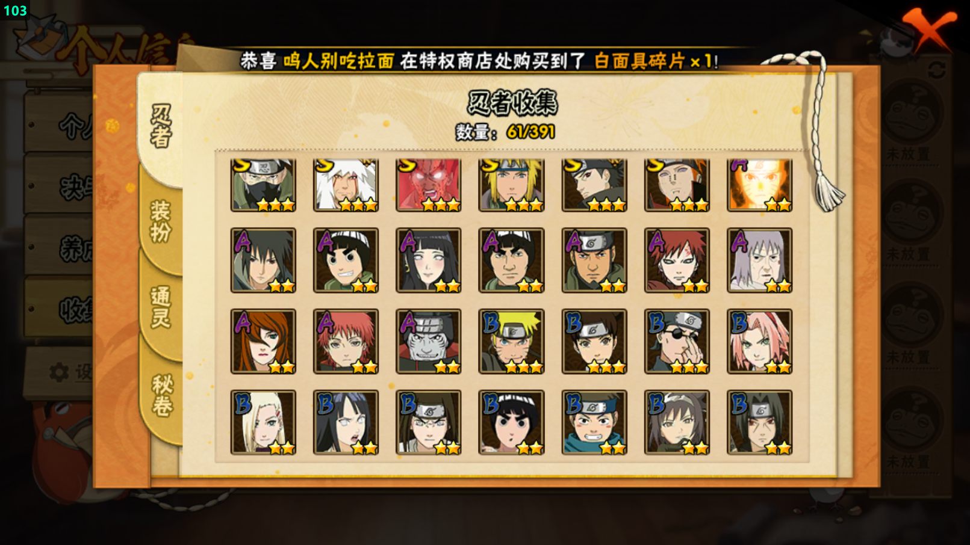
Task: Open the B-rank Ino blonde portrait
Action: coord(263,422)
